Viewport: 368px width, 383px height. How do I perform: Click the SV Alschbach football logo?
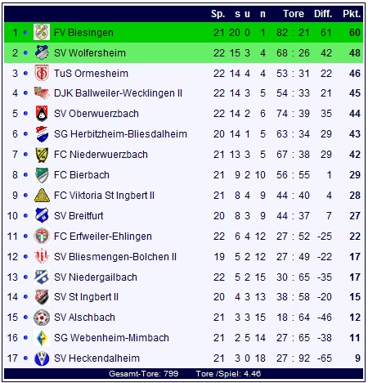[42, 318]
